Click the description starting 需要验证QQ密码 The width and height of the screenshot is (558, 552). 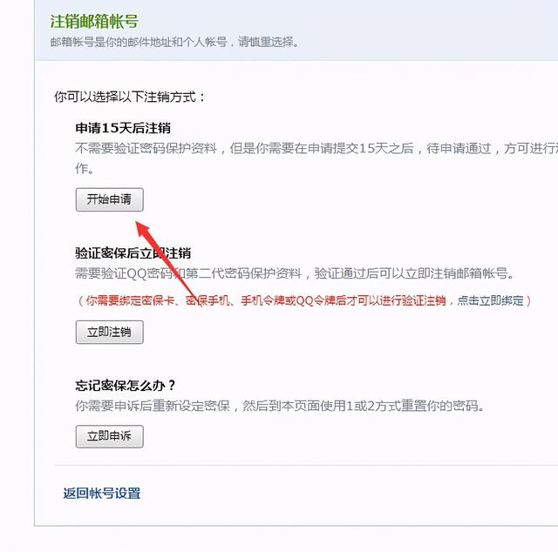(x=295, y=273)
